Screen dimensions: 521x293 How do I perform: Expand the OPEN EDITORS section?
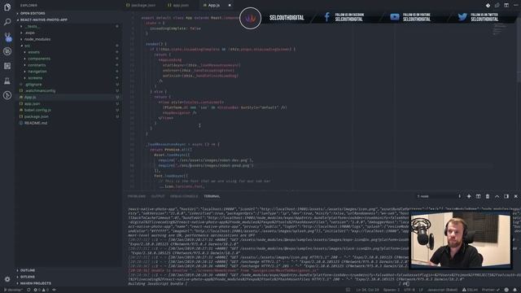click(x=33, y=13)
